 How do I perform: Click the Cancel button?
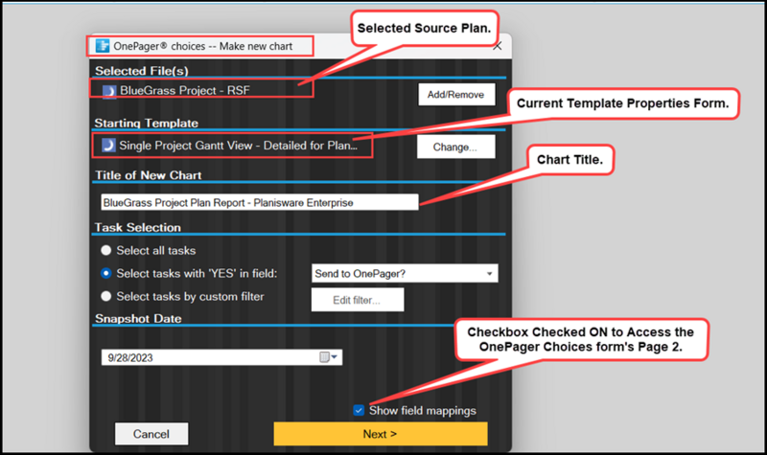[x=151, y=434]
